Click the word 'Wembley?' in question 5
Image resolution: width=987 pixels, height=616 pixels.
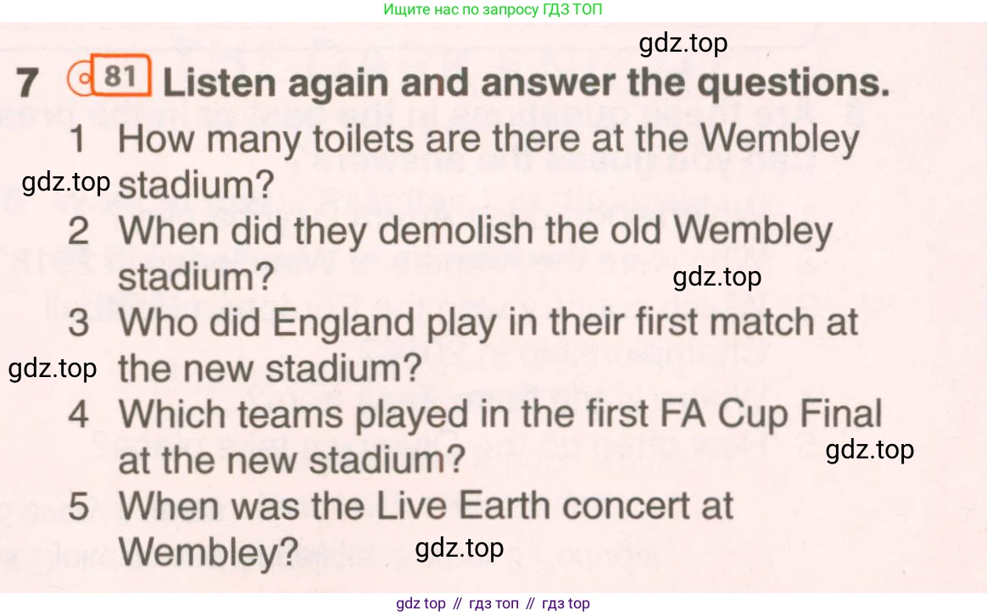209,552
